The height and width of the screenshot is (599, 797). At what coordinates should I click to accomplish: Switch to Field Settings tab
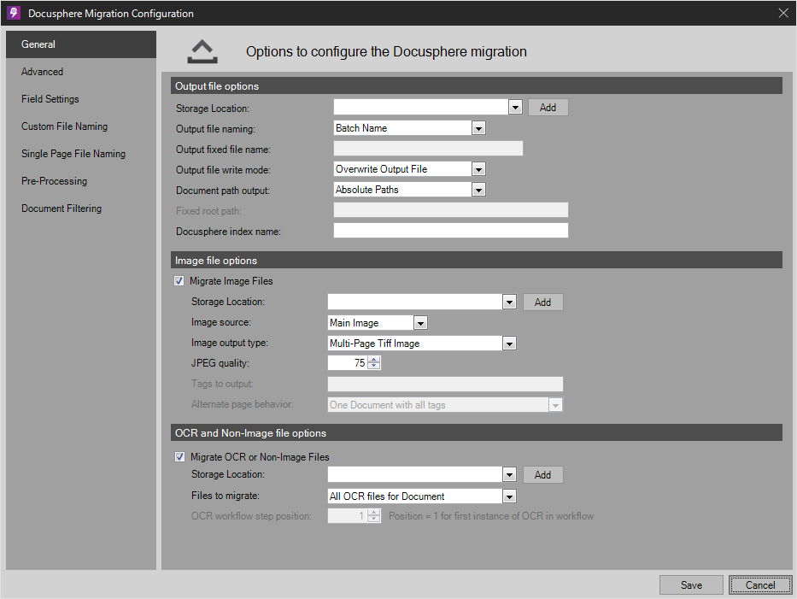(81, 99)
